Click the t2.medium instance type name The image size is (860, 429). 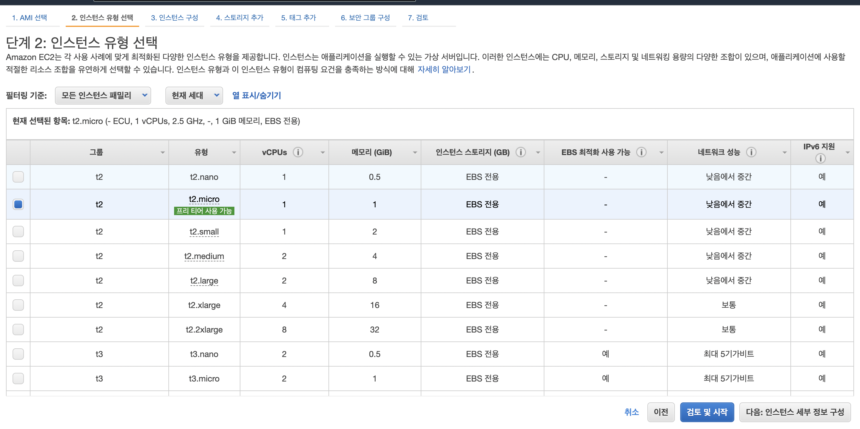204,256
